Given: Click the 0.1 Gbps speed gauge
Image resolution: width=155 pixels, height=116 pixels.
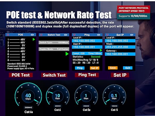Looking at the screenshot, I should point(114,95).
